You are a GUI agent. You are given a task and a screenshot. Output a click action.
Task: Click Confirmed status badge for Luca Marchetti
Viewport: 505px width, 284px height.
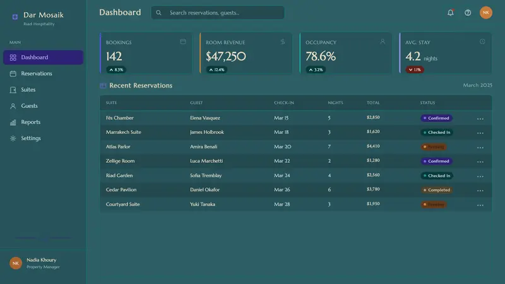[x=436, y=161]
